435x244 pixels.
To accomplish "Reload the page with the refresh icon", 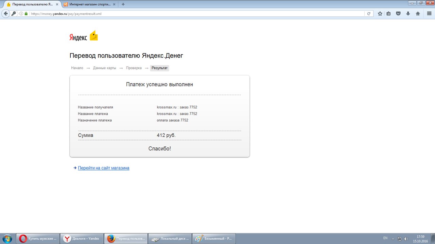I will (369, 14).
